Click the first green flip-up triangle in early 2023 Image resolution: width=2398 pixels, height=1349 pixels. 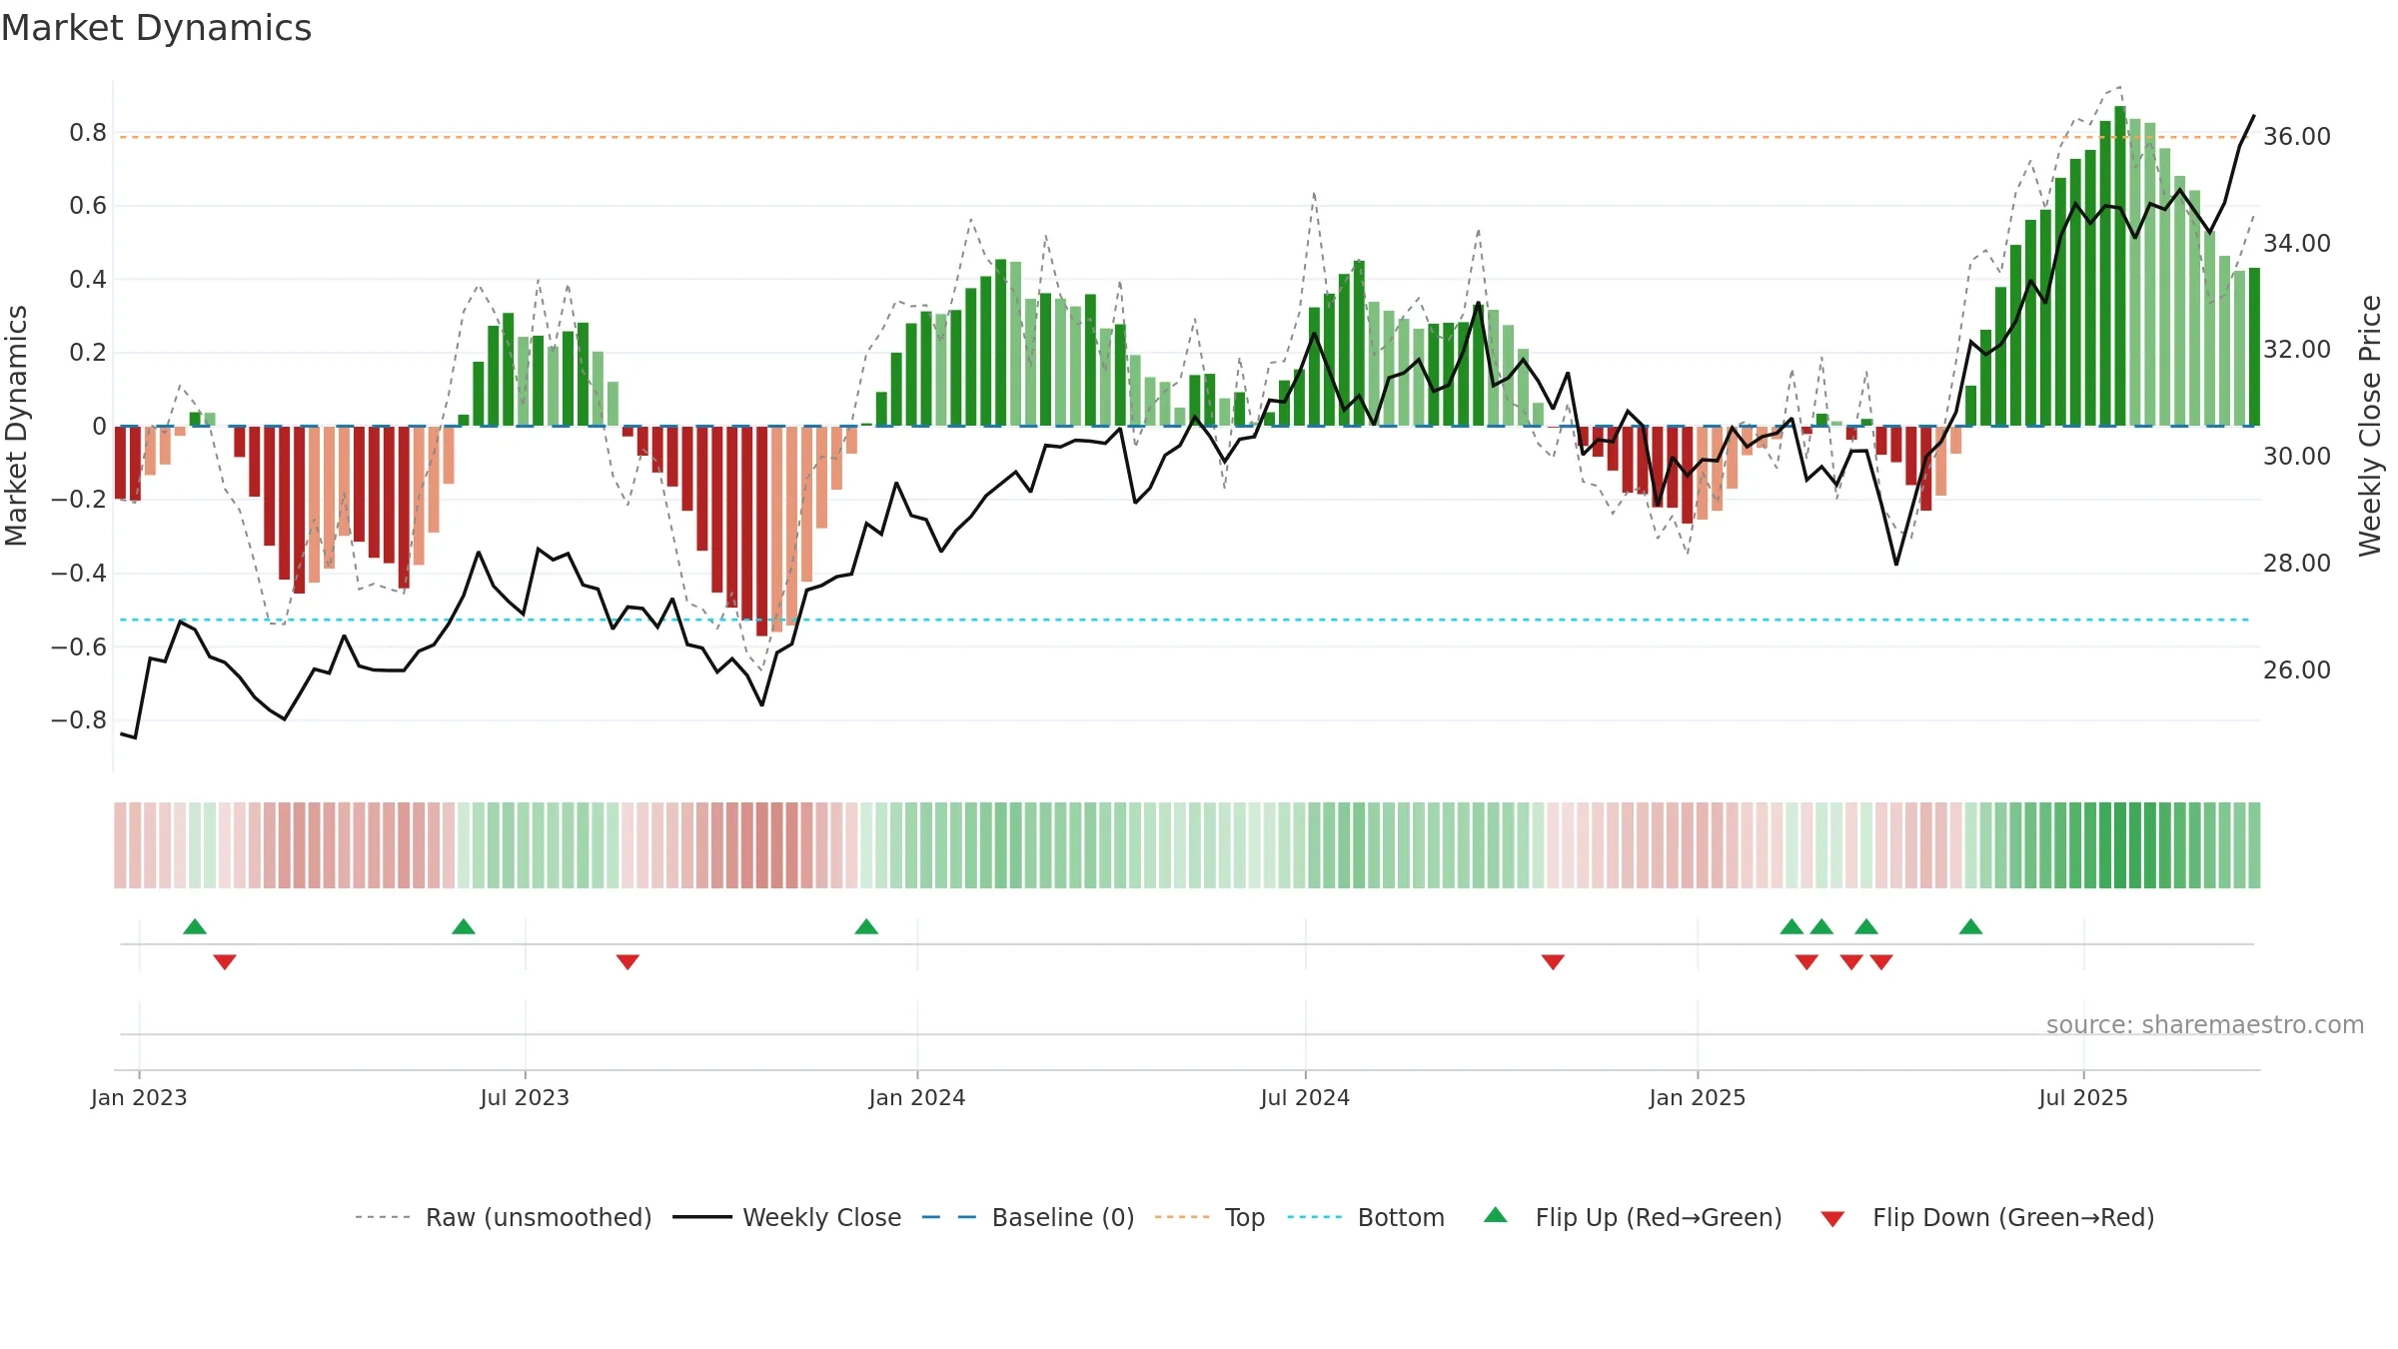tap(195, 927)
